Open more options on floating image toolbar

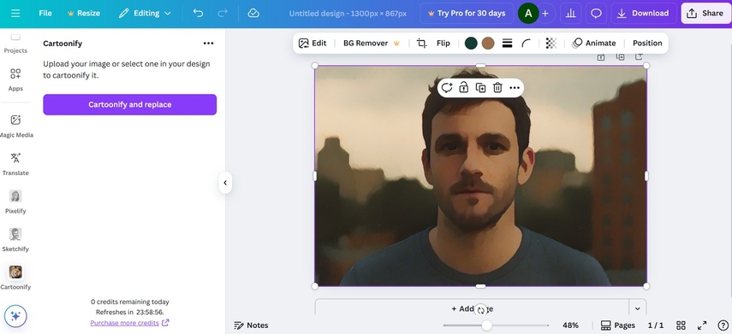tap(515, 88)
